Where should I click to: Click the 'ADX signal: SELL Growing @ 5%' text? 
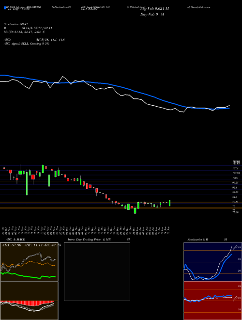point(27,44)
